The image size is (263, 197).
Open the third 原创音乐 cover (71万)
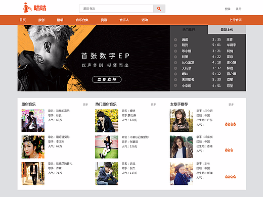pyautogui.click(x=33, y=173)
